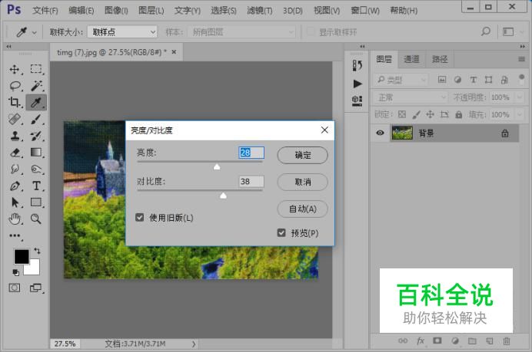Viewport: 532px width, 352px height.
Task: Open 图像(I) menu
Action: 116,11
